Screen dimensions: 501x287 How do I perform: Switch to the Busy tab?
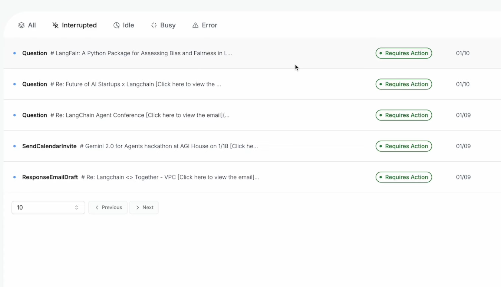coord(163,25)
